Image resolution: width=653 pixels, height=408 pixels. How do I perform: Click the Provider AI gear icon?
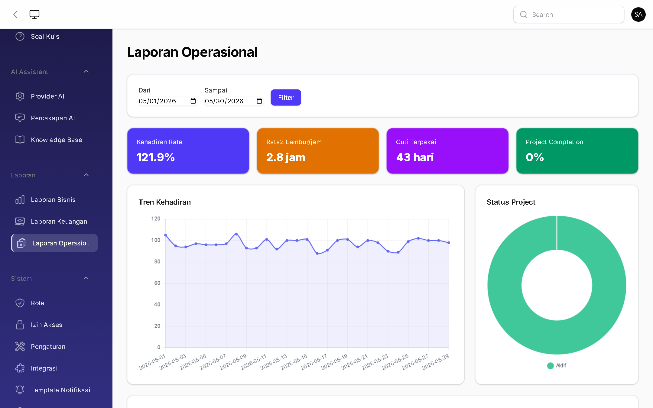tap(20, 96)
